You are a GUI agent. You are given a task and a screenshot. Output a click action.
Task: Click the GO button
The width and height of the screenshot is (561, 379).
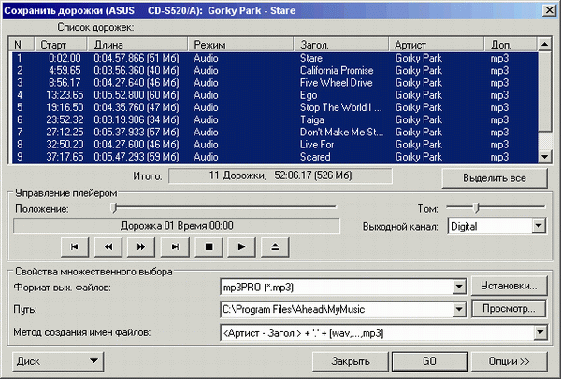pos(430,361)
